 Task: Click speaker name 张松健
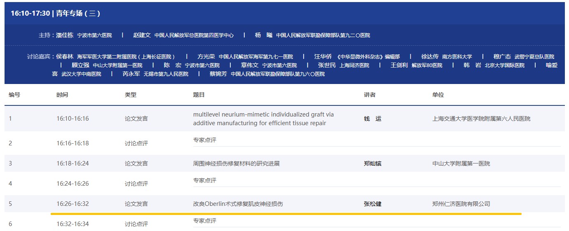click(x=372, y=204)
